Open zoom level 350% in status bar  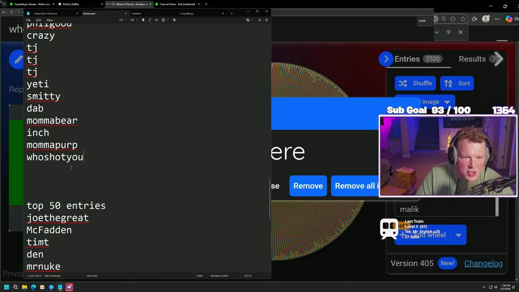199,276
